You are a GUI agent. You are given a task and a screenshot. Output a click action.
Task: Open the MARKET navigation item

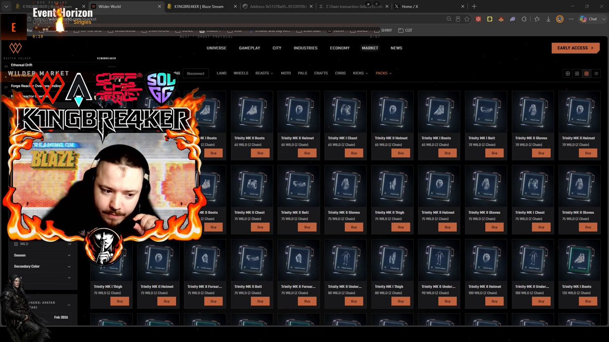tap(370, 48)
